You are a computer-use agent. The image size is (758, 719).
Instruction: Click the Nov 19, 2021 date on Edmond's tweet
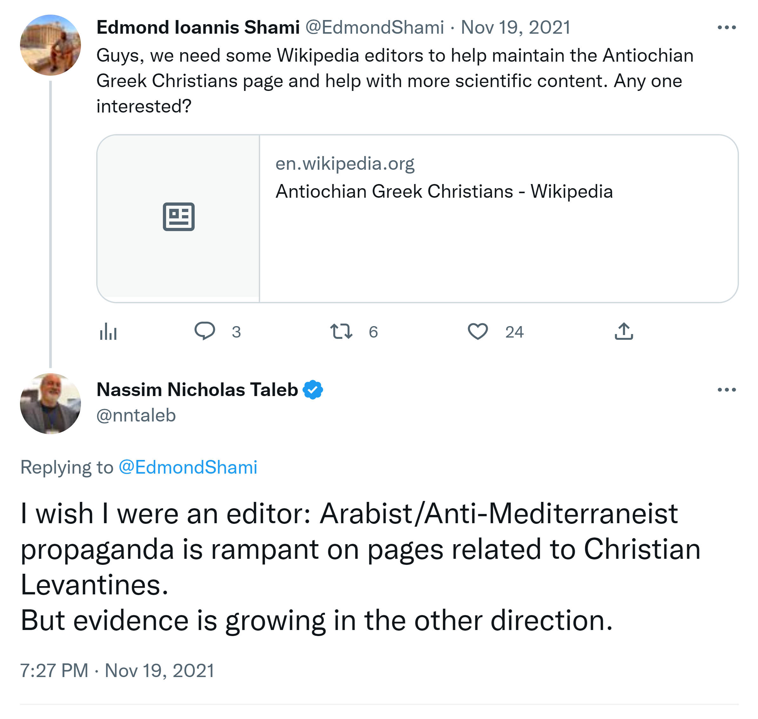(x=515, y=28)
